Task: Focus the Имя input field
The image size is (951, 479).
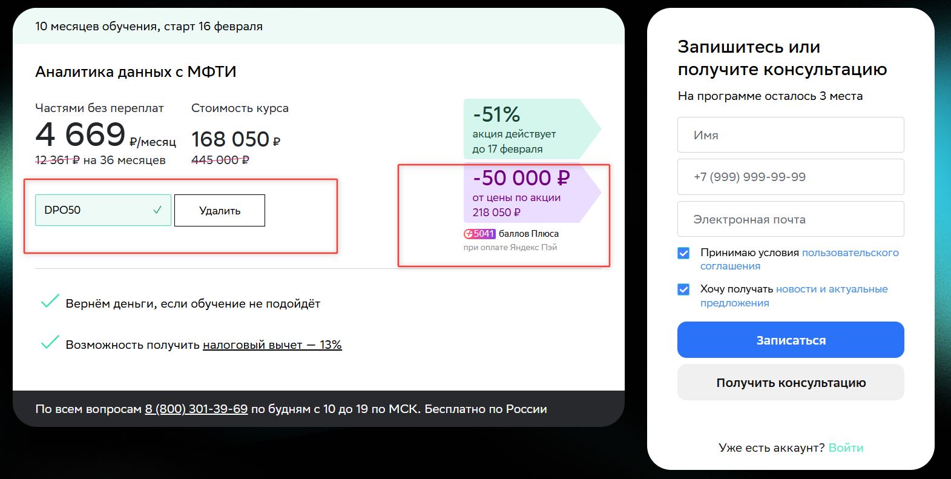Action: click(x=791, y=135)
